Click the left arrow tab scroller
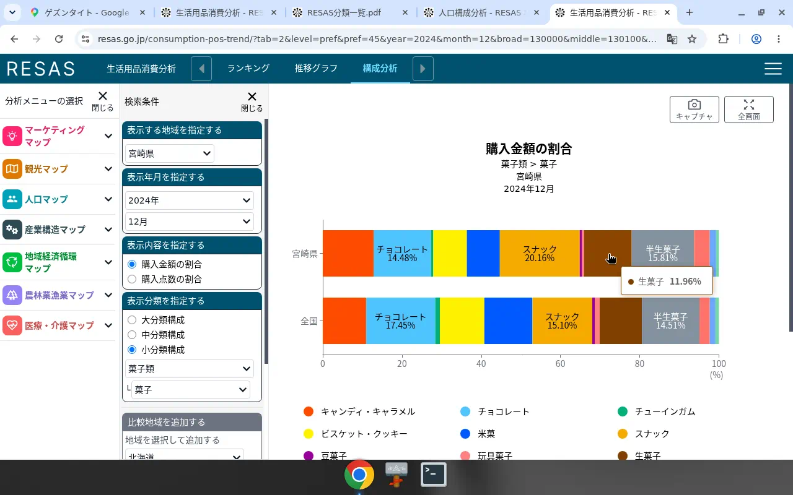 point(201,69)
